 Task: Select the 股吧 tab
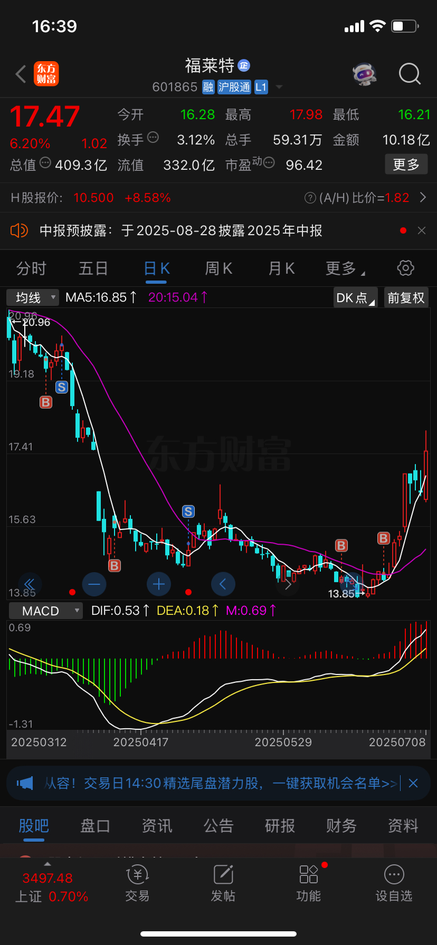(x=34, y=826)
